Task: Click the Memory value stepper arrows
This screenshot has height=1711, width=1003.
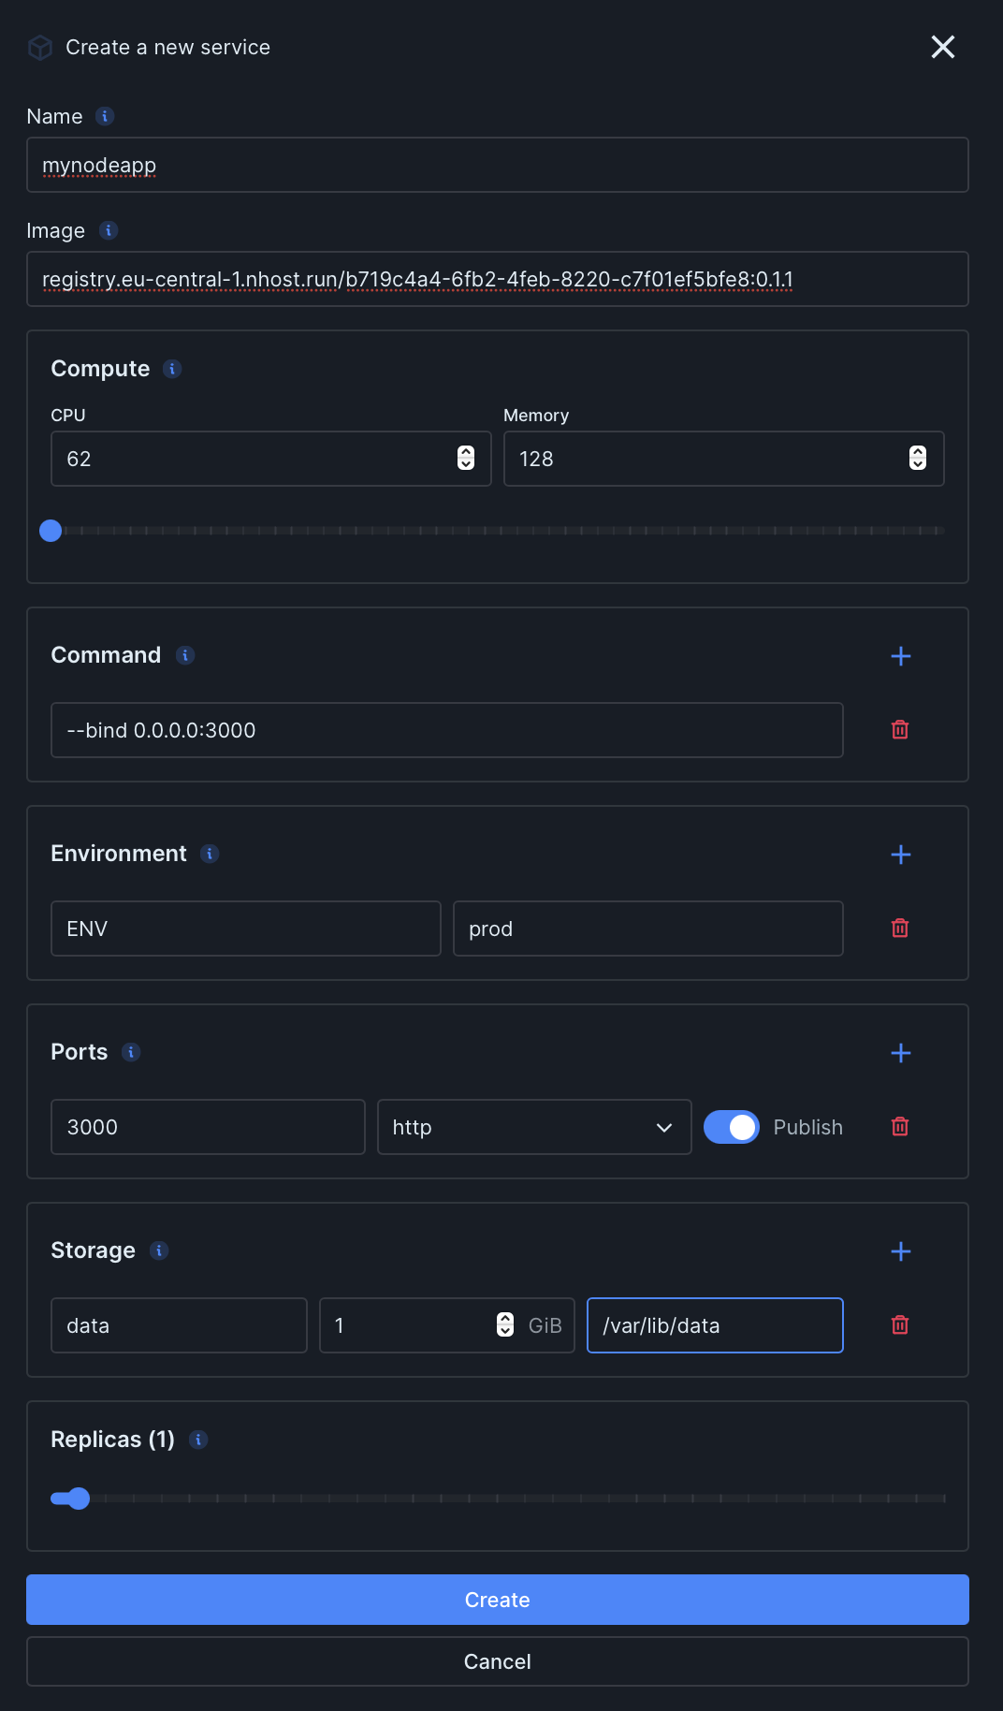Action: coord(918,459)
